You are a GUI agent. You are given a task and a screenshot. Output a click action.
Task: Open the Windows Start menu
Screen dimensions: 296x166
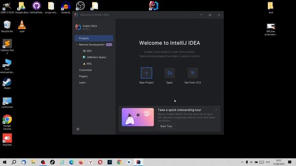[x=5, y=162]
